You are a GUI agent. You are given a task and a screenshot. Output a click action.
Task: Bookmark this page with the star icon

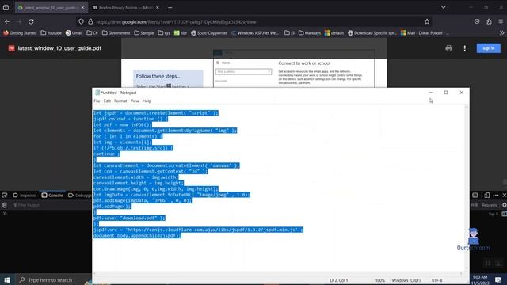[427, 21]
